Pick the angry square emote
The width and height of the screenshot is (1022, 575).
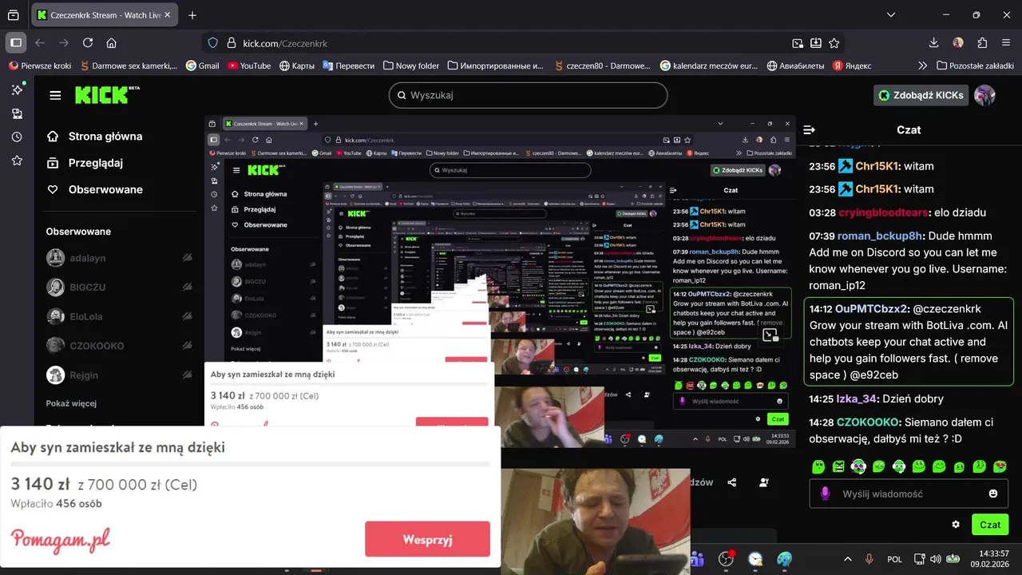click(838, 466)
